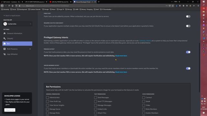Open Firefox library icon

tap(180, 6)
